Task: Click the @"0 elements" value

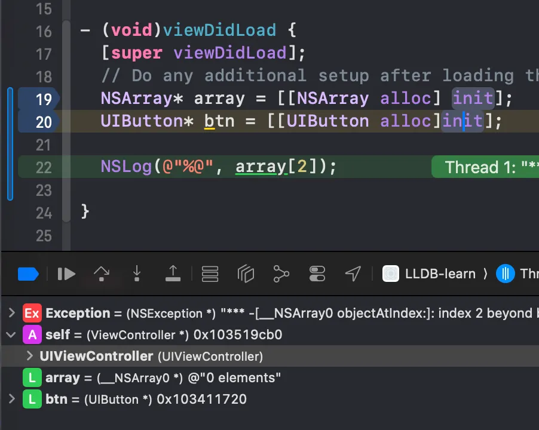Action: 234,377
